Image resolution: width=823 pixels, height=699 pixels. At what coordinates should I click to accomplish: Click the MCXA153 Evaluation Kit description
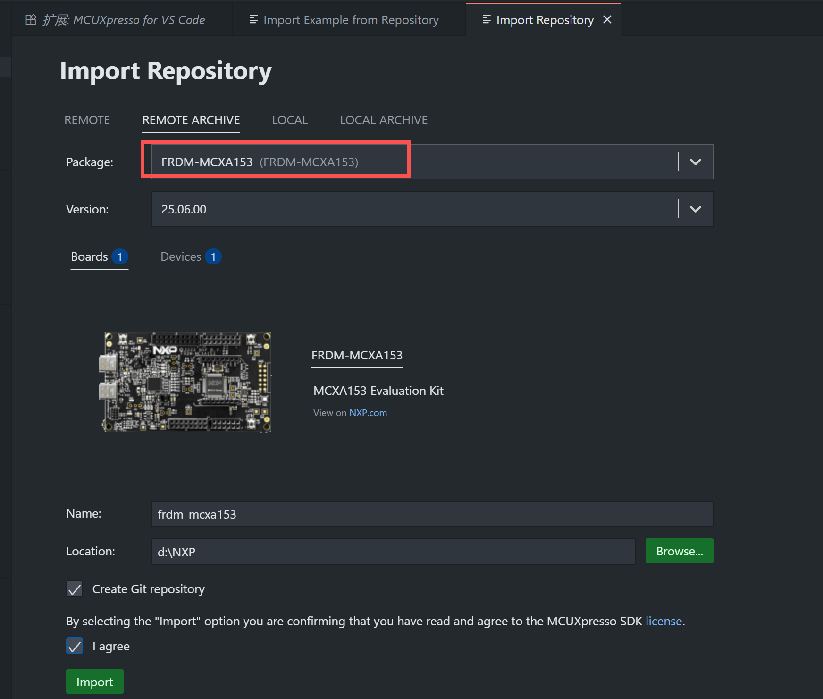(x=378, y=391)
